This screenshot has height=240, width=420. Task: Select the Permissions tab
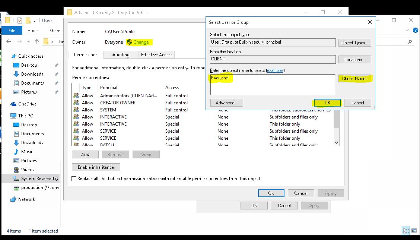[x=86, y=55]
